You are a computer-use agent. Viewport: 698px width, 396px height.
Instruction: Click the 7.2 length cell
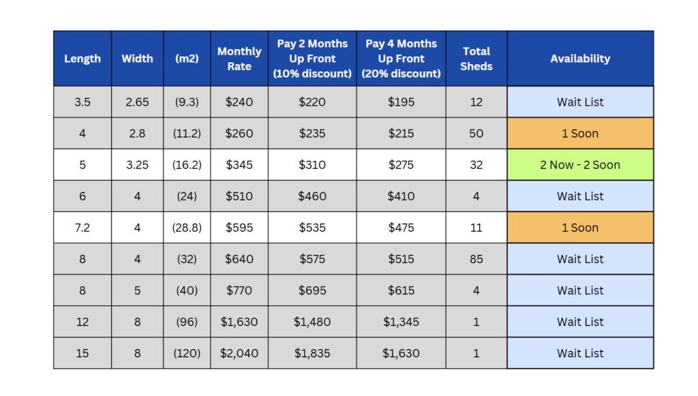point(82,228)
